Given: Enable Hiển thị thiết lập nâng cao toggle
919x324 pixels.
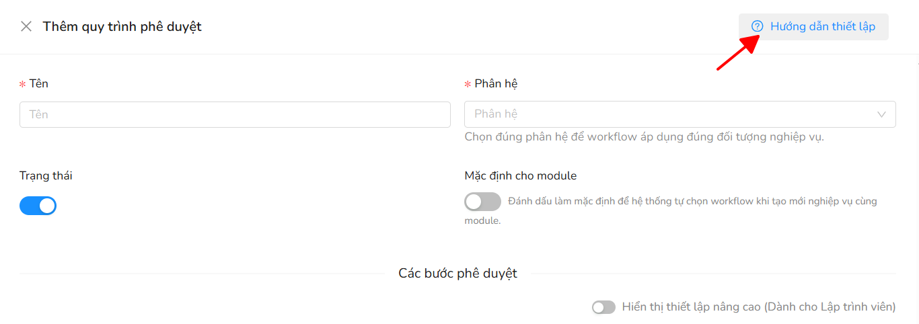Looking at the screenshot, I should point(603,307).
